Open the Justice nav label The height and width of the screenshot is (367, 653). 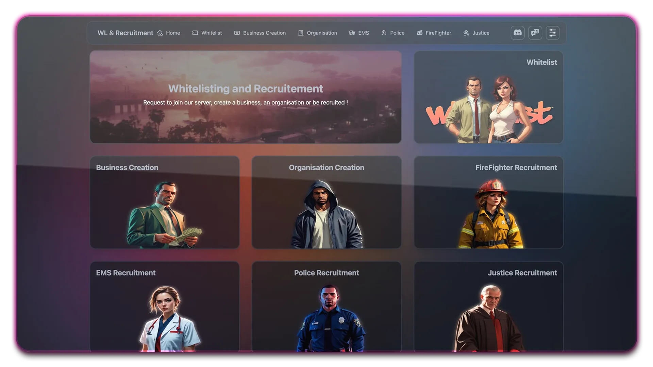[481, 33]
